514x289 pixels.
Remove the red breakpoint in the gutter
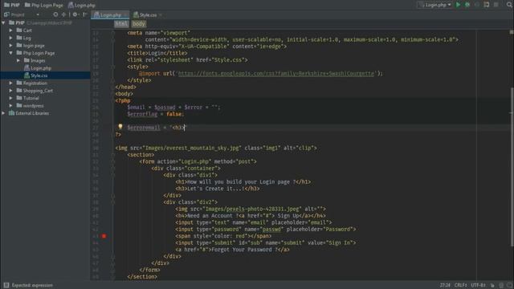(104, 236)
